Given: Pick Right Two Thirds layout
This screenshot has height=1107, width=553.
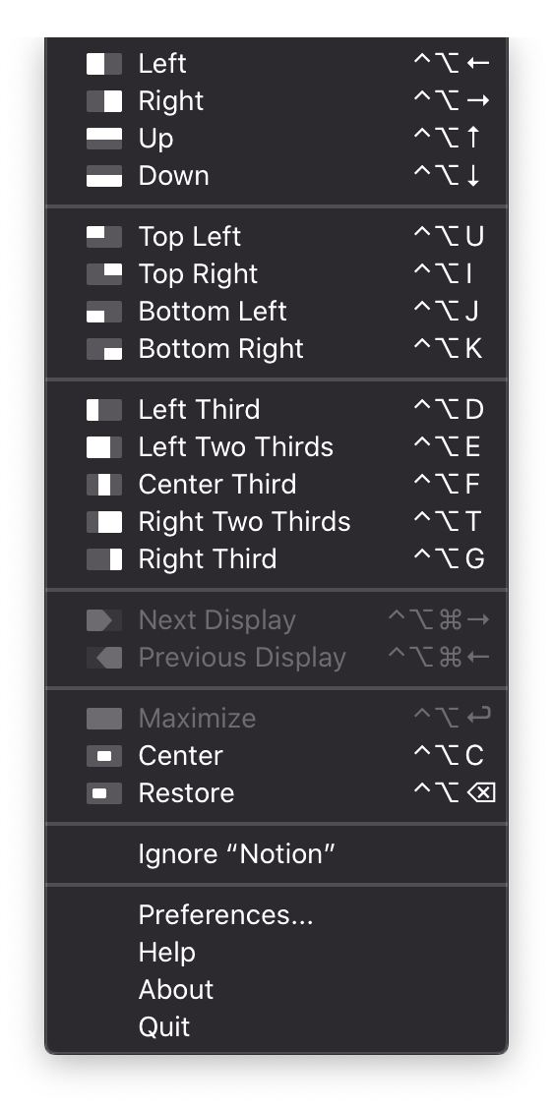Looking at the screenshot, I should (x=276, y=522).
